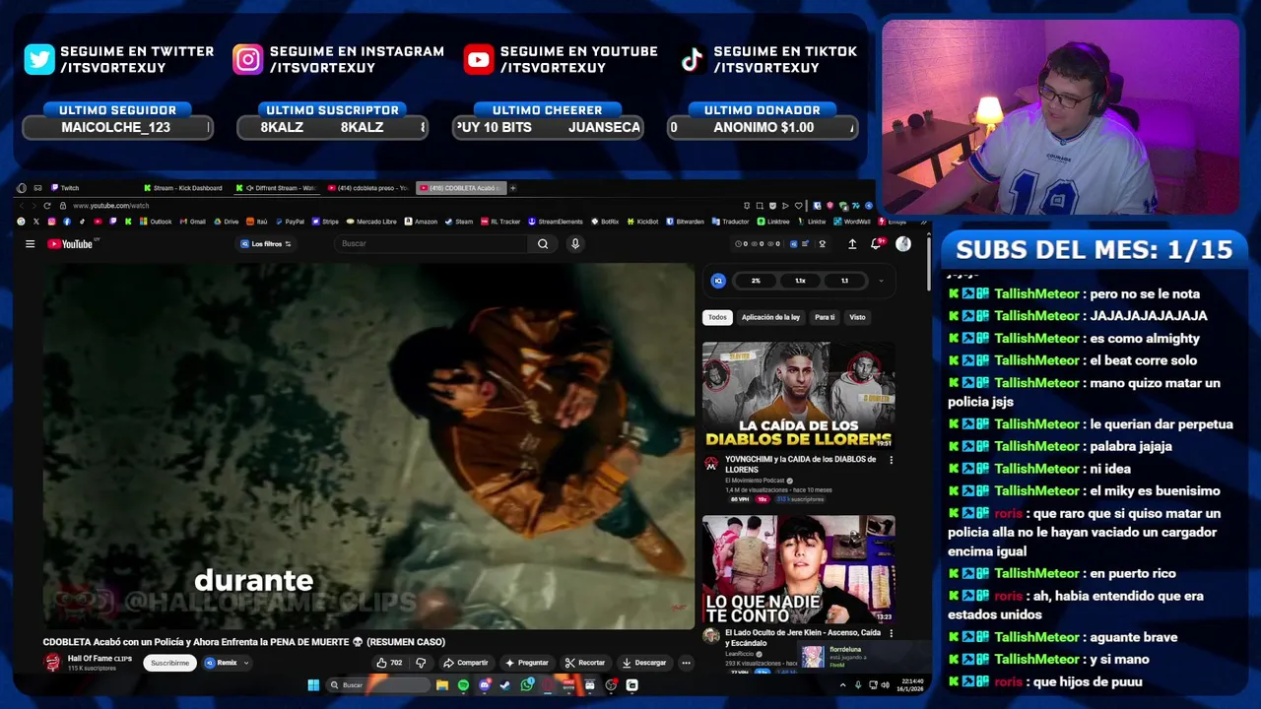This screenshot has height=709, width=1261.
Task: Expand the Remix dropdown arrow
Action: (x=246, y=663)
